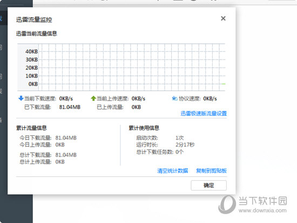Select the 启动次数 value 1次
297x223 pixels.
click(x=180, y=138)
